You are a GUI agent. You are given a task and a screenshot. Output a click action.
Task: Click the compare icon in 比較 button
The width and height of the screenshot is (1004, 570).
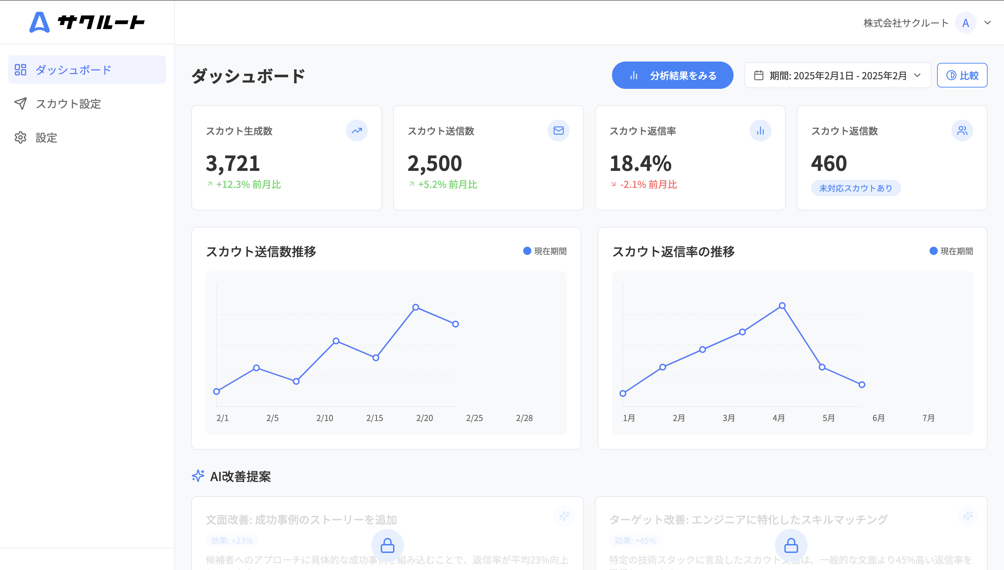click(951, 75)
